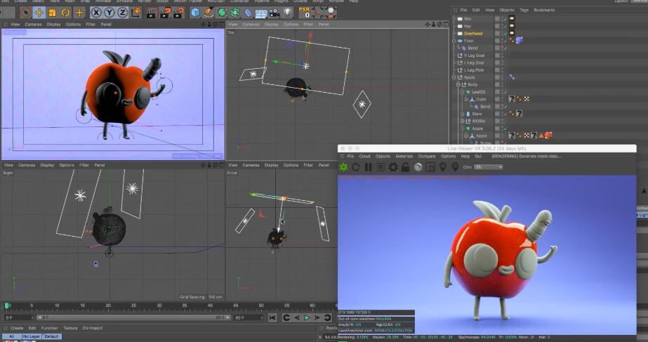Activate the Rotate tool
648x342 pixels.
65,13
